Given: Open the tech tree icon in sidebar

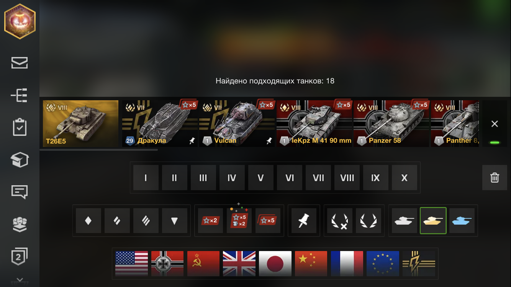Looking at the screenshot, I should click(x=20, y=95).
